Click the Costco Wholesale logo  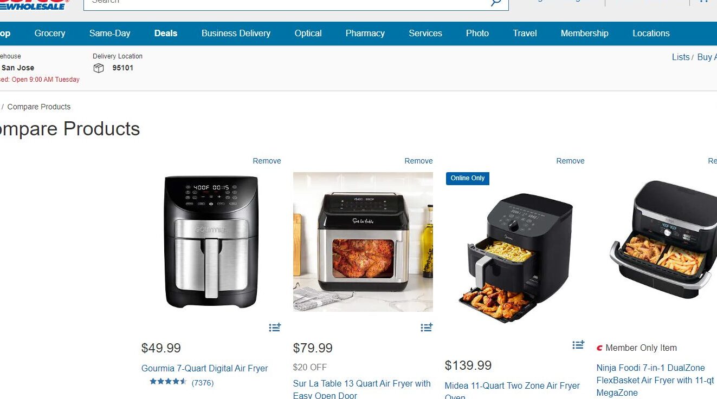(x=34, y=4)
